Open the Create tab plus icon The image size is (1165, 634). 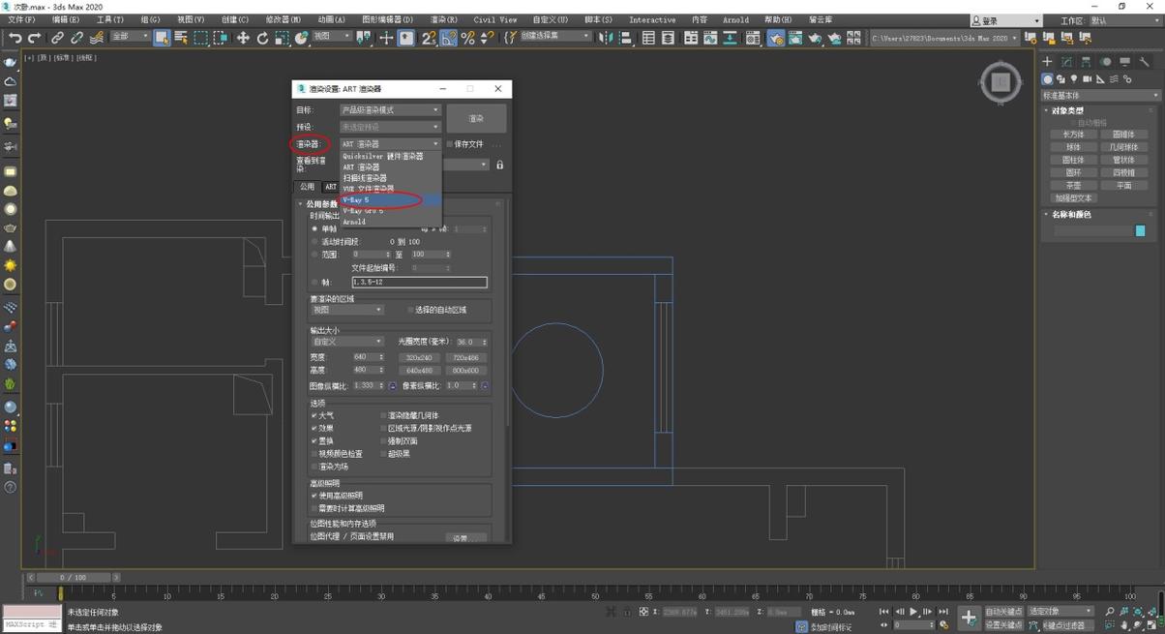pyautogui.click(x=1047, y=62)
